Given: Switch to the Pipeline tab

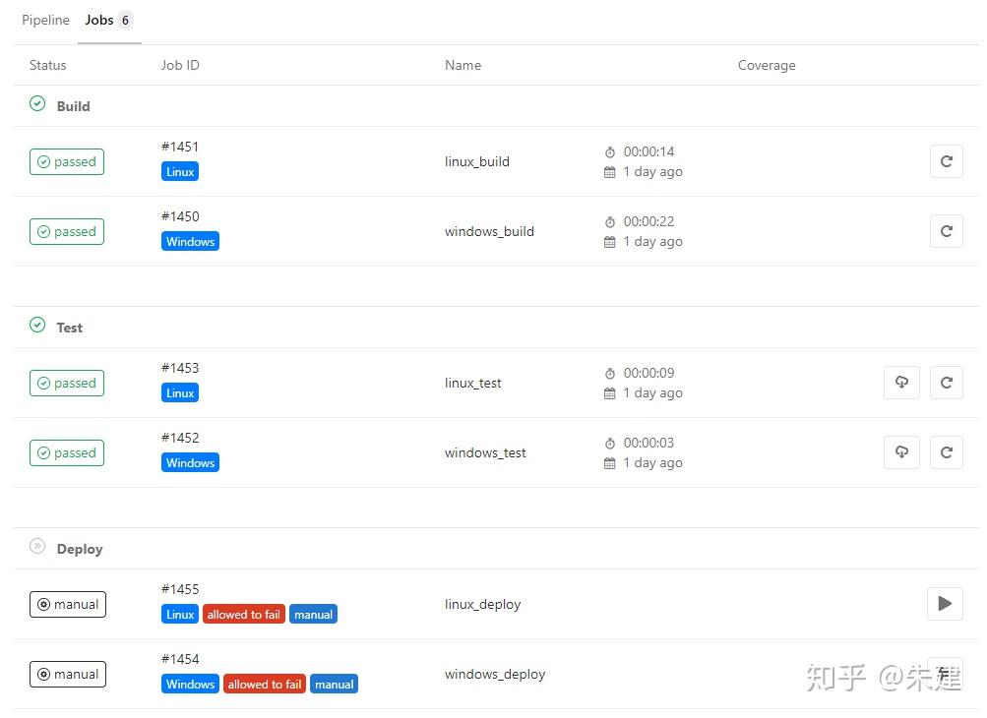Looking at the screenshot, I should coord(45,19).
